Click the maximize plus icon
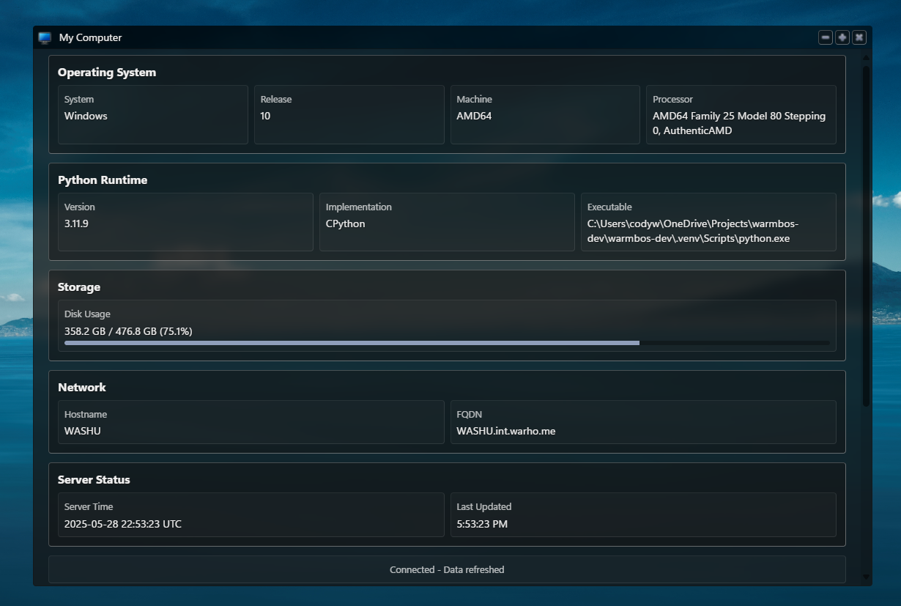 (842, 37)
